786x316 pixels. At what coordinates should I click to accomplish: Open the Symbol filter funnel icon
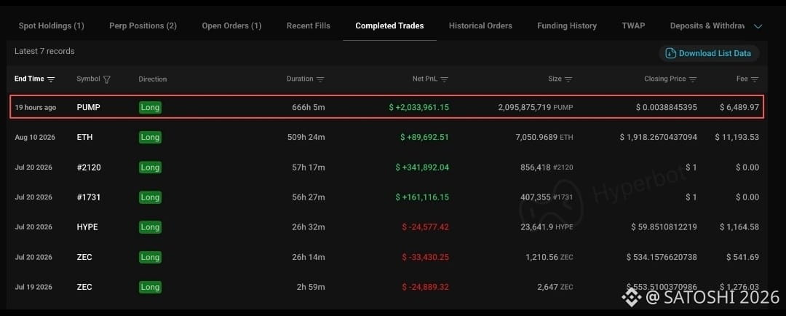106,79
